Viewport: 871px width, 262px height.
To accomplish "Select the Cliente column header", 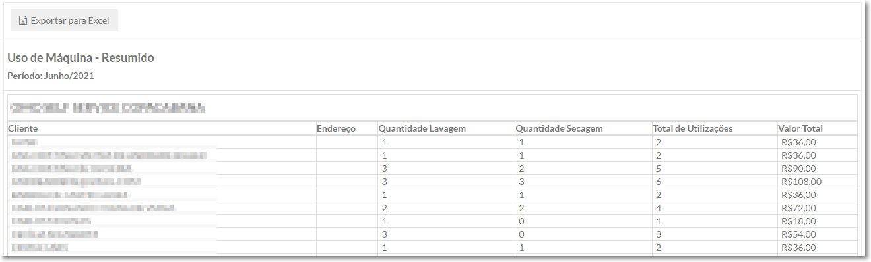I will (x=22, y=128).
